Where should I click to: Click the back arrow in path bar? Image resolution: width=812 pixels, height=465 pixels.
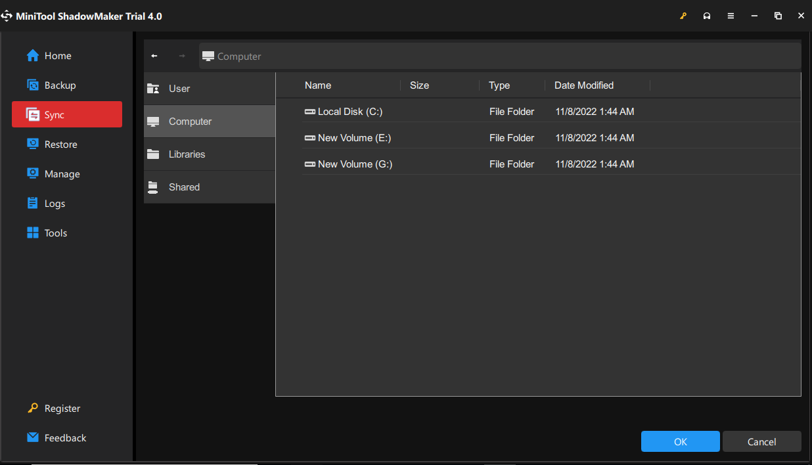(x=154, y=56)
